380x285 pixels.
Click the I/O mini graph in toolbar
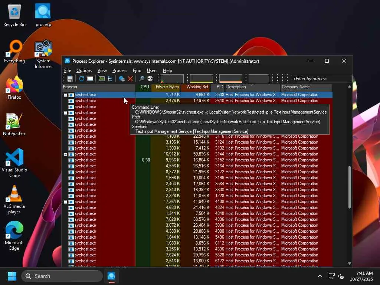pyautogui.click(x=259, y=79)
